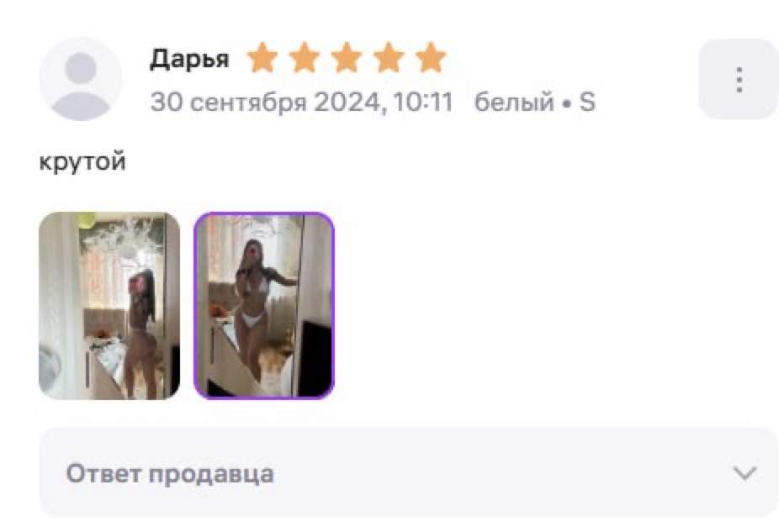Open the reviewer name Дарья
This screenshot has height=521, width=779.
[189, 59]
